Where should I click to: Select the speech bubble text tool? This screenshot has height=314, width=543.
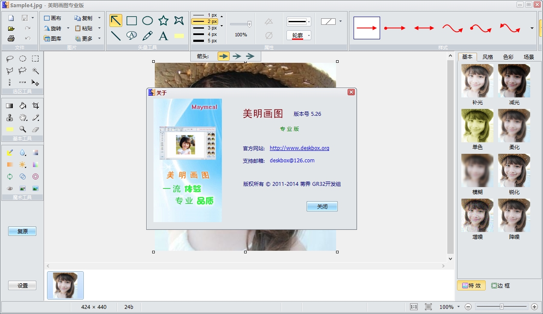132,35
